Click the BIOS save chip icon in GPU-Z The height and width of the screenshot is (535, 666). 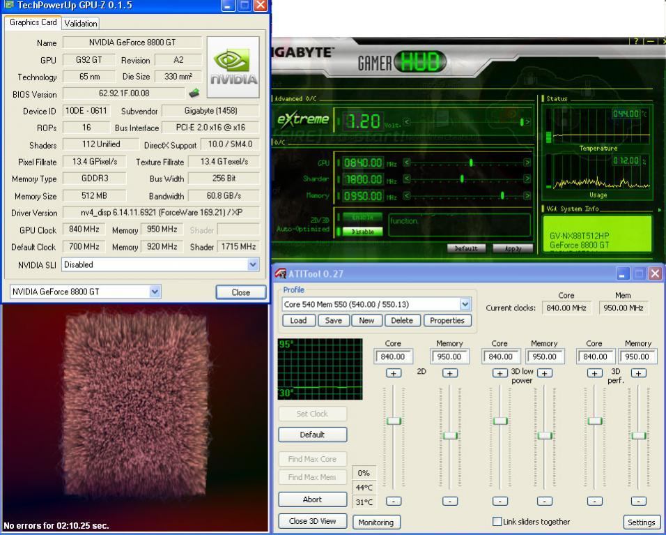pyautogui.click(x=194, y=93)
